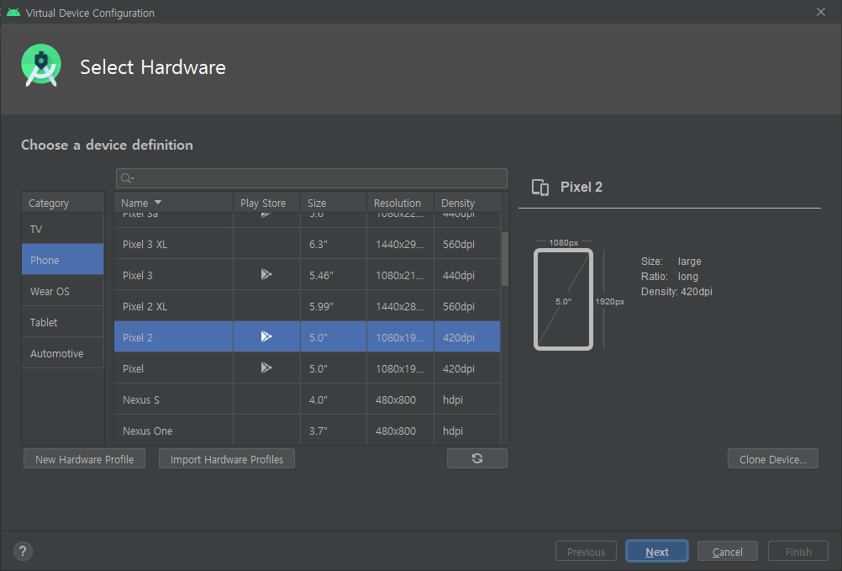Select the Automotive category

(x=63, y=353)
